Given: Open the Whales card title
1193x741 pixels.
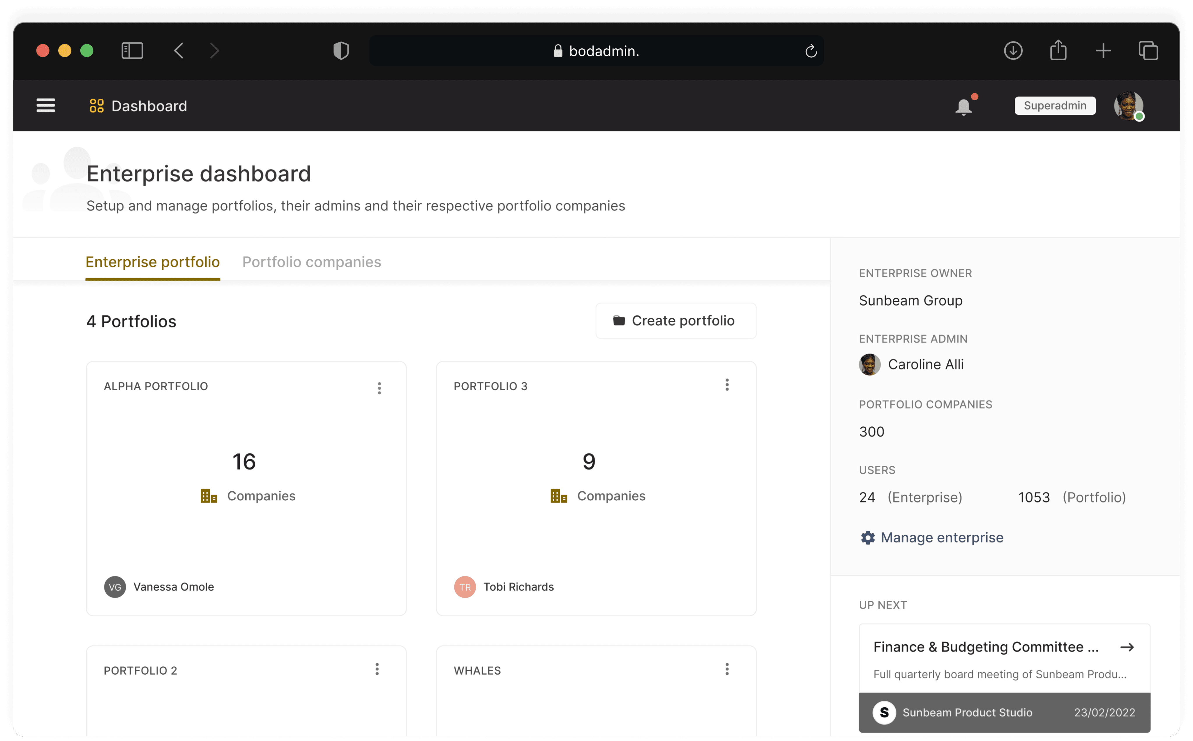Looking at the screenshot, I should tap(477, 671).
